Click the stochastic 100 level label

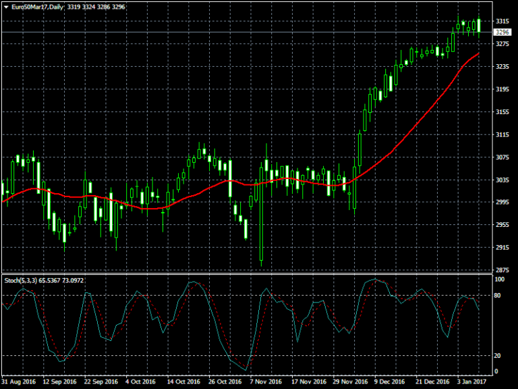(x=500, y=280)
